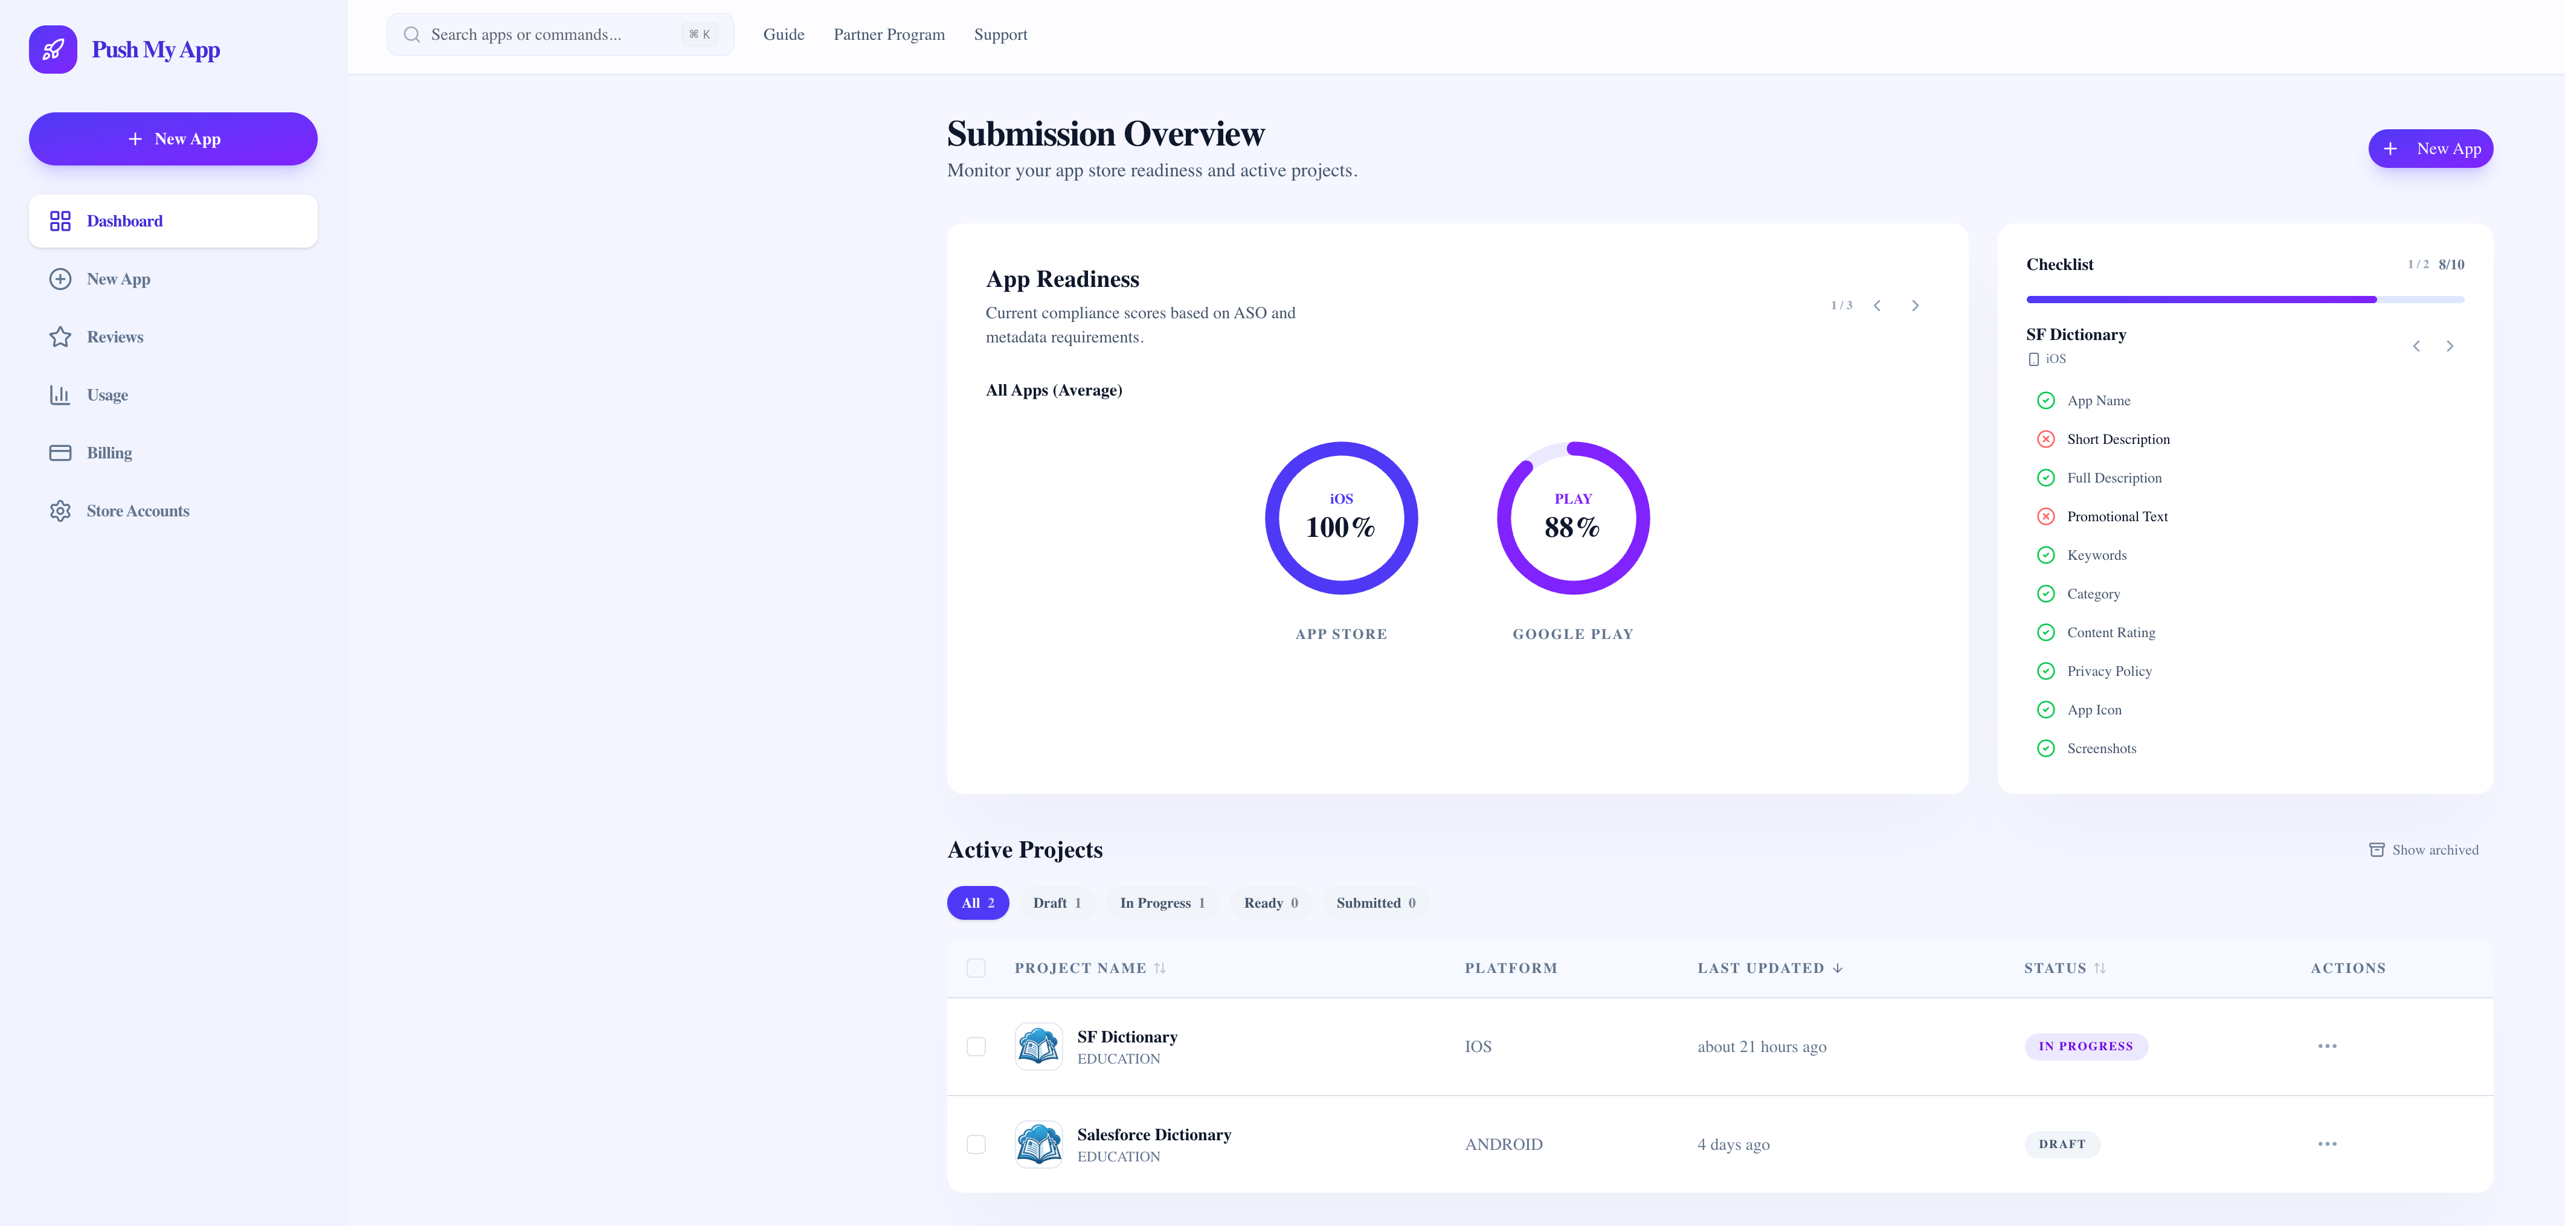Open Usage via the bar chart icon
Viewport: 2565px width, 1226px height.
pos(60,395)
